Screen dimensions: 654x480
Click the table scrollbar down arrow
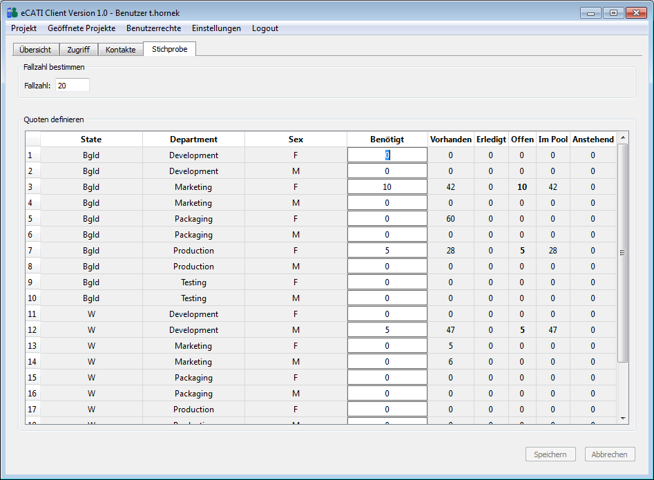click(x=622, y=418)
